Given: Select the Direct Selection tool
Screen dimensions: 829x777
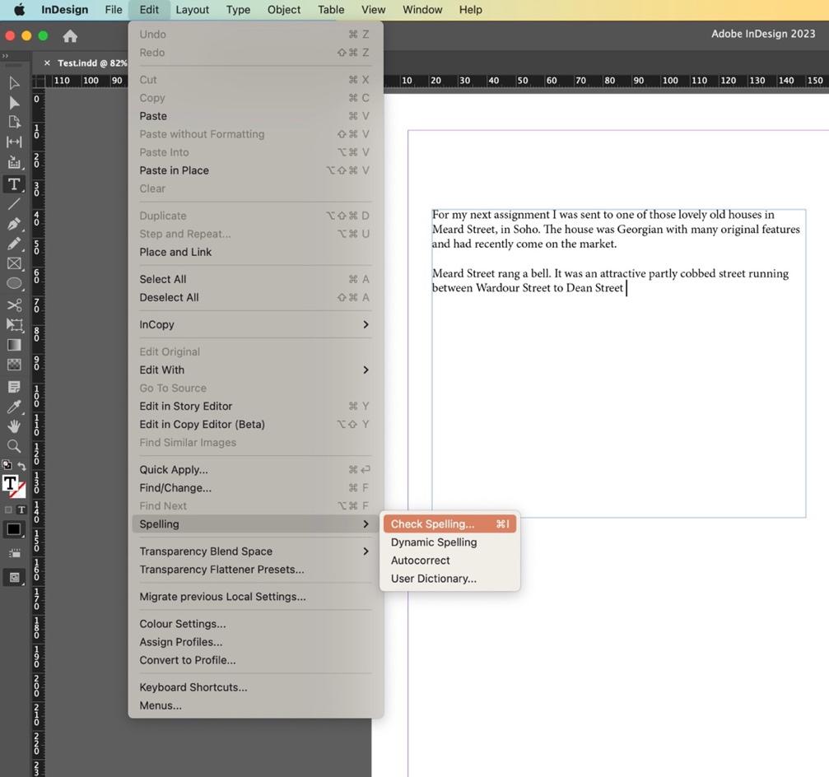Looking at the screenshot, I should click(x=14, y=103).
